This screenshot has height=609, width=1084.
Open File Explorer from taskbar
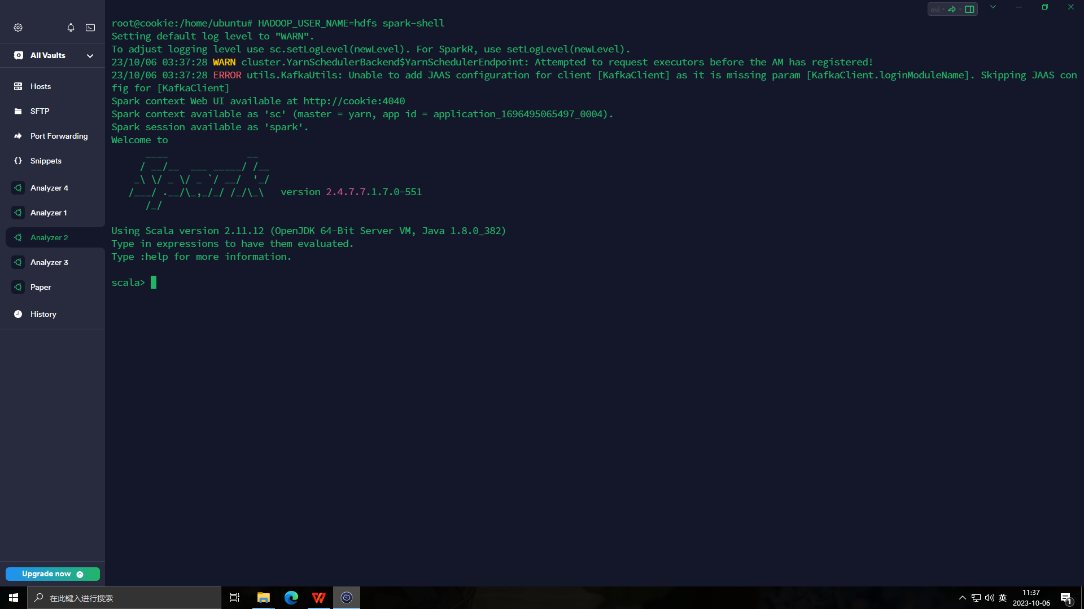[x=263, y=598]
